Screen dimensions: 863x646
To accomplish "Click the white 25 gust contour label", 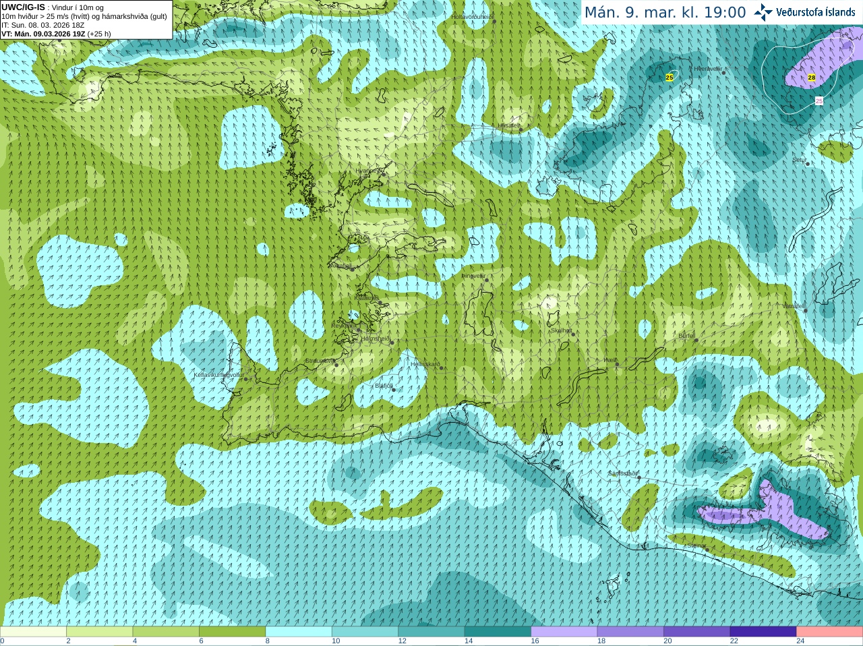I will tap(819, 101).
